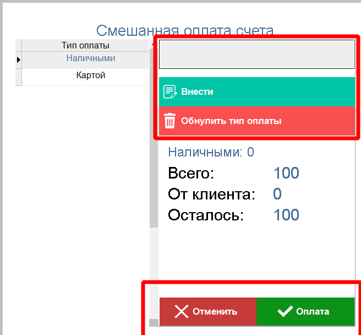The image size is (361, 335).
Task: Click the checkmark icon on Оплата
Action: tap(285, 312)
